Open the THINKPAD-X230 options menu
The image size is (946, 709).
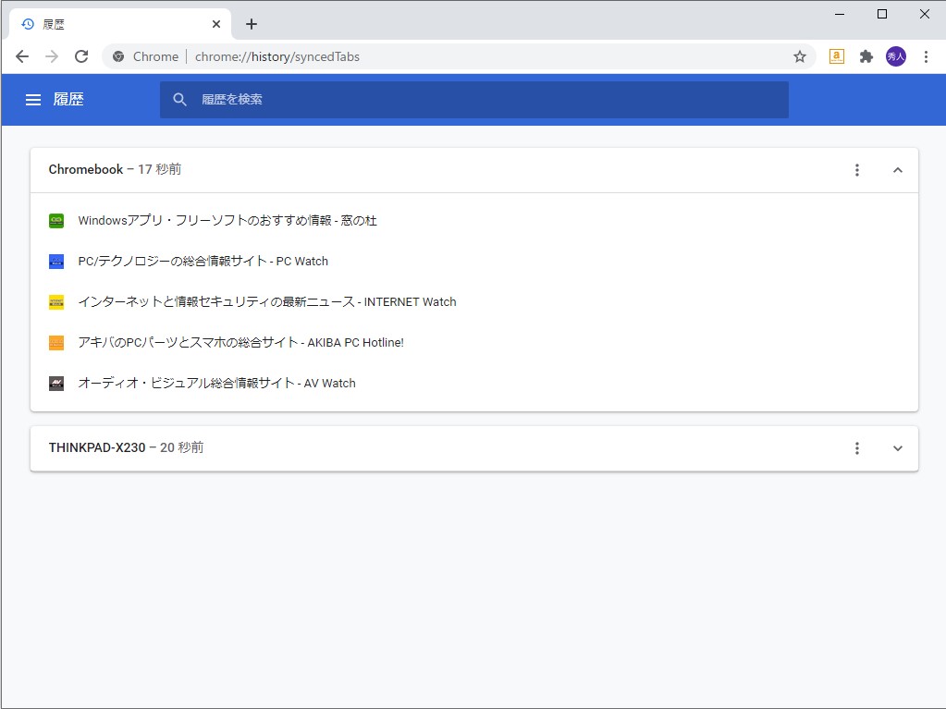tap(857, 448)
